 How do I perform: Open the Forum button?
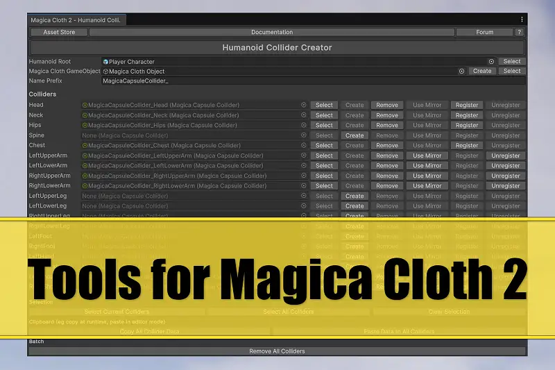click(484, 32)
